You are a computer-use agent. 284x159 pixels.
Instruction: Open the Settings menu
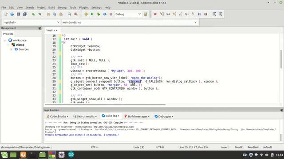96,8
